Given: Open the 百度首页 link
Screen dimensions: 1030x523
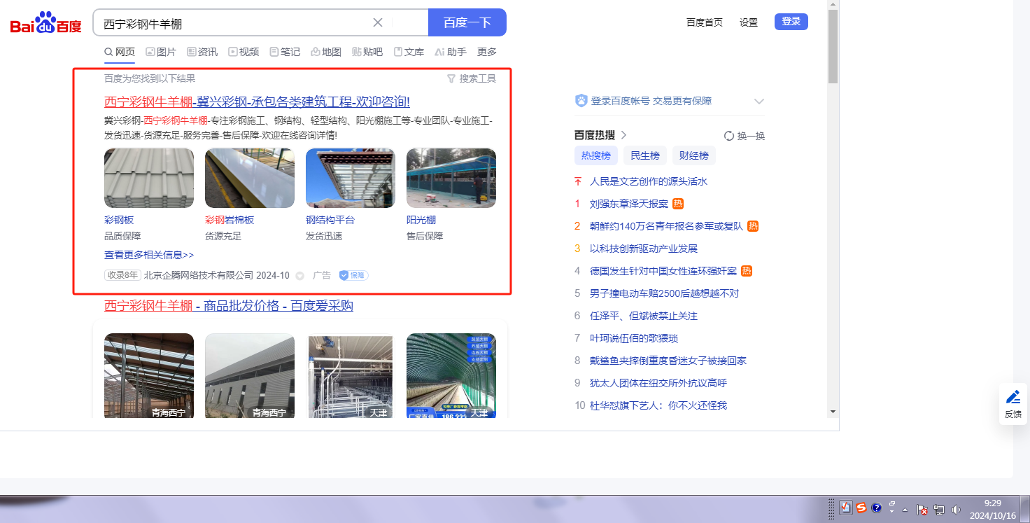Looking at the screenshot, I should pos(705,22).
